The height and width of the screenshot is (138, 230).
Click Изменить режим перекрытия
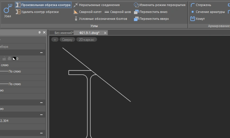[x=159, y=5]
